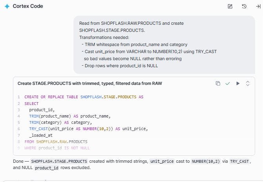263x182 pixels.
Task: Open chat history with the clock icon
Action: click(244, 6)
